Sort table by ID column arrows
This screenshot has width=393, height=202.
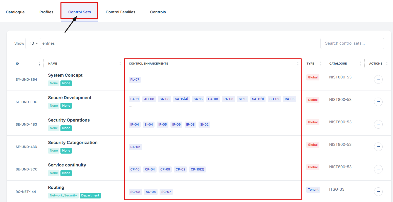click(39, 64)
